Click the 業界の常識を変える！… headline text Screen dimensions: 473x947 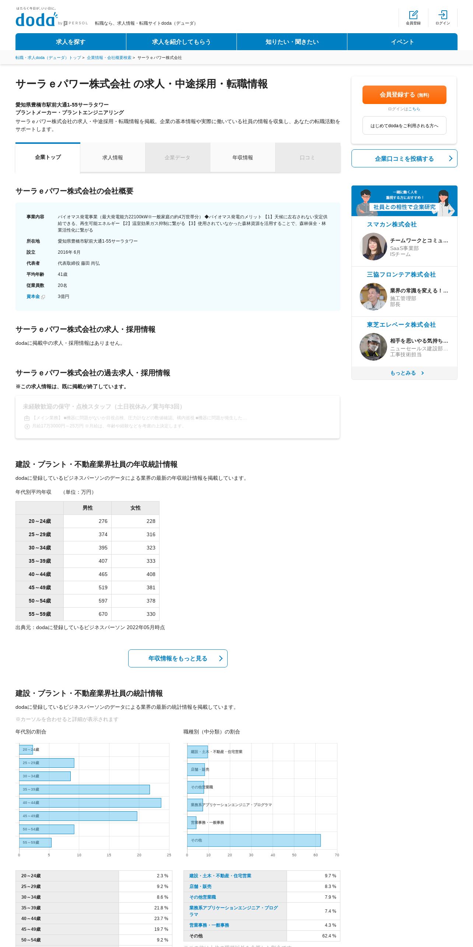tap(419, 291)
